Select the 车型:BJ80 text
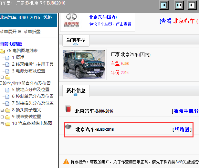199x168 pixels. (120, 63)
